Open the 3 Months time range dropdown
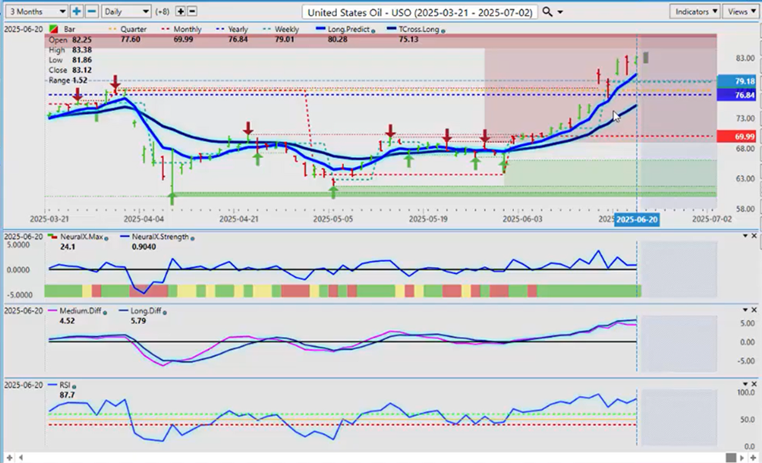Image resolution: width=762 pixels, height=463 pixels. 37,12
